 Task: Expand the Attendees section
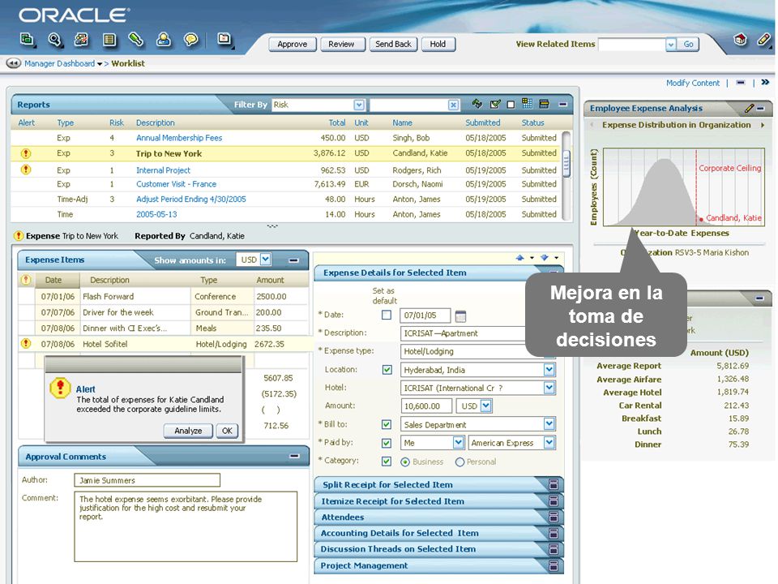554,517
